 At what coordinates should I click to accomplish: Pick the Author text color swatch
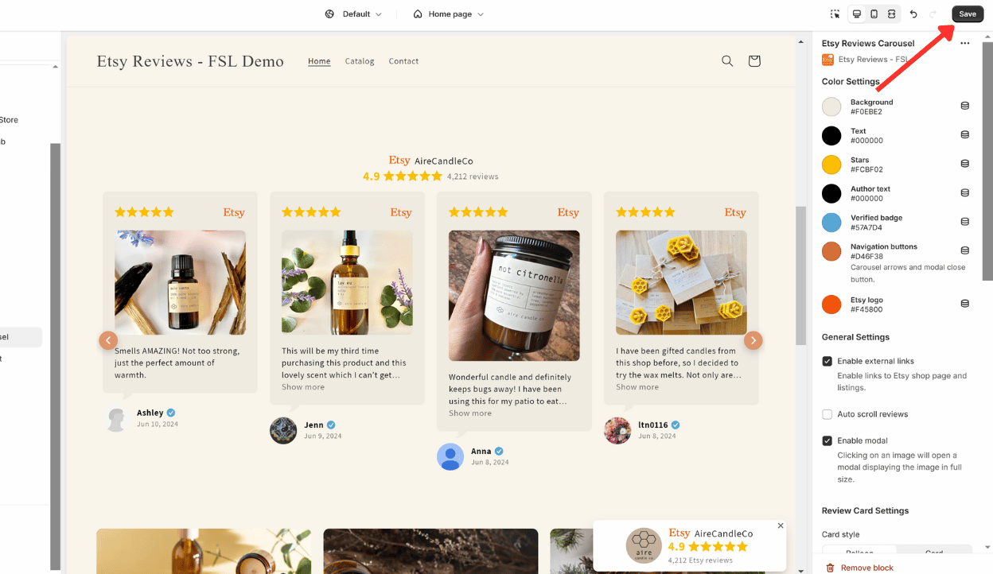[x=831, y=193]
